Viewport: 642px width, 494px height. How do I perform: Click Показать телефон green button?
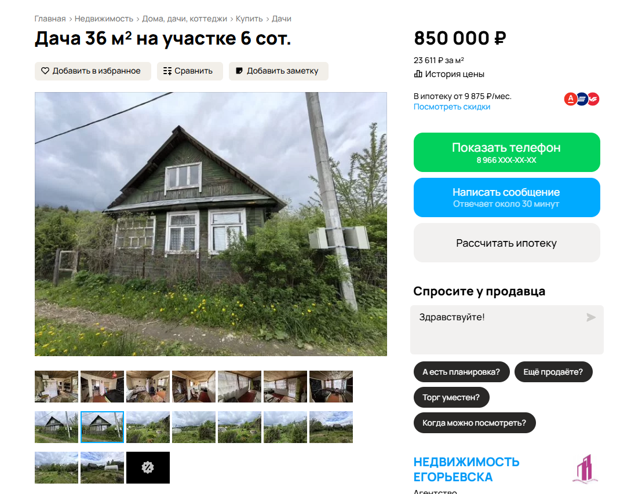click(x=506, y=152)
